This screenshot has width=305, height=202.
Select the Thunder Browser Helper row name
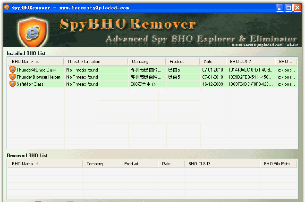[x=38, y=77]
